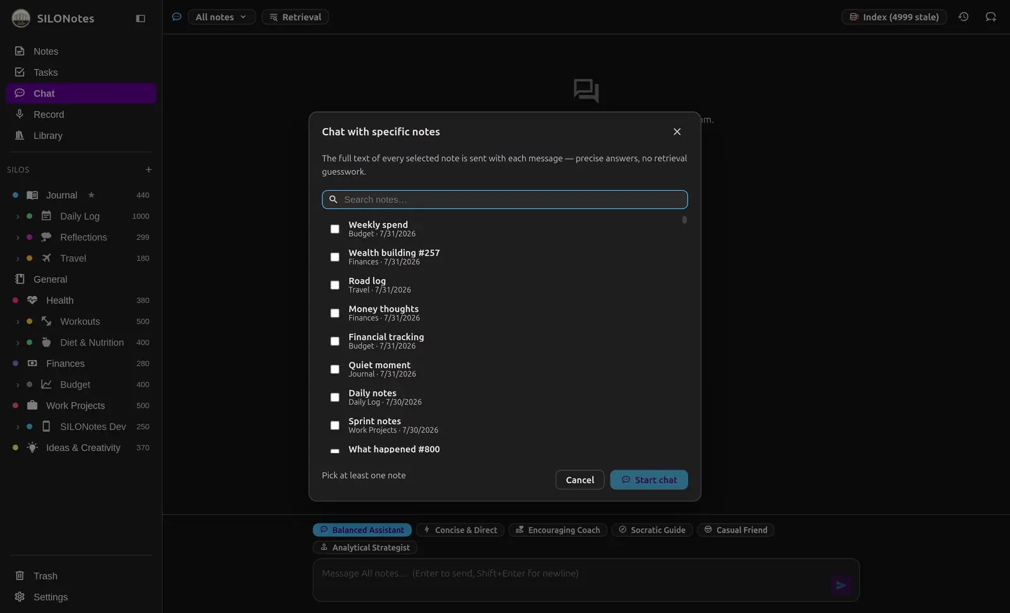Select Analytical Strategist persona
1010x613 pixels.
(365, 547)
